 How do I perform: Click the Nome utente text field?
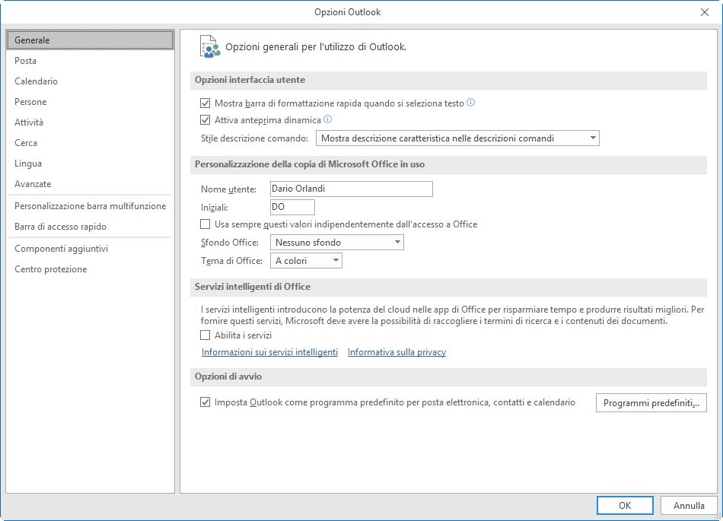pyautogui.click(x=351, y=189)
